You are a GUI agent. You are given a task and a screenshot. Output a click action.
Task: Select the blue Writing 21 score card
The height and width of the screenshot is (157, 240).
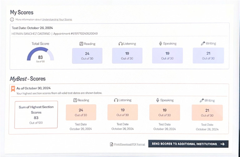(208, 55)
